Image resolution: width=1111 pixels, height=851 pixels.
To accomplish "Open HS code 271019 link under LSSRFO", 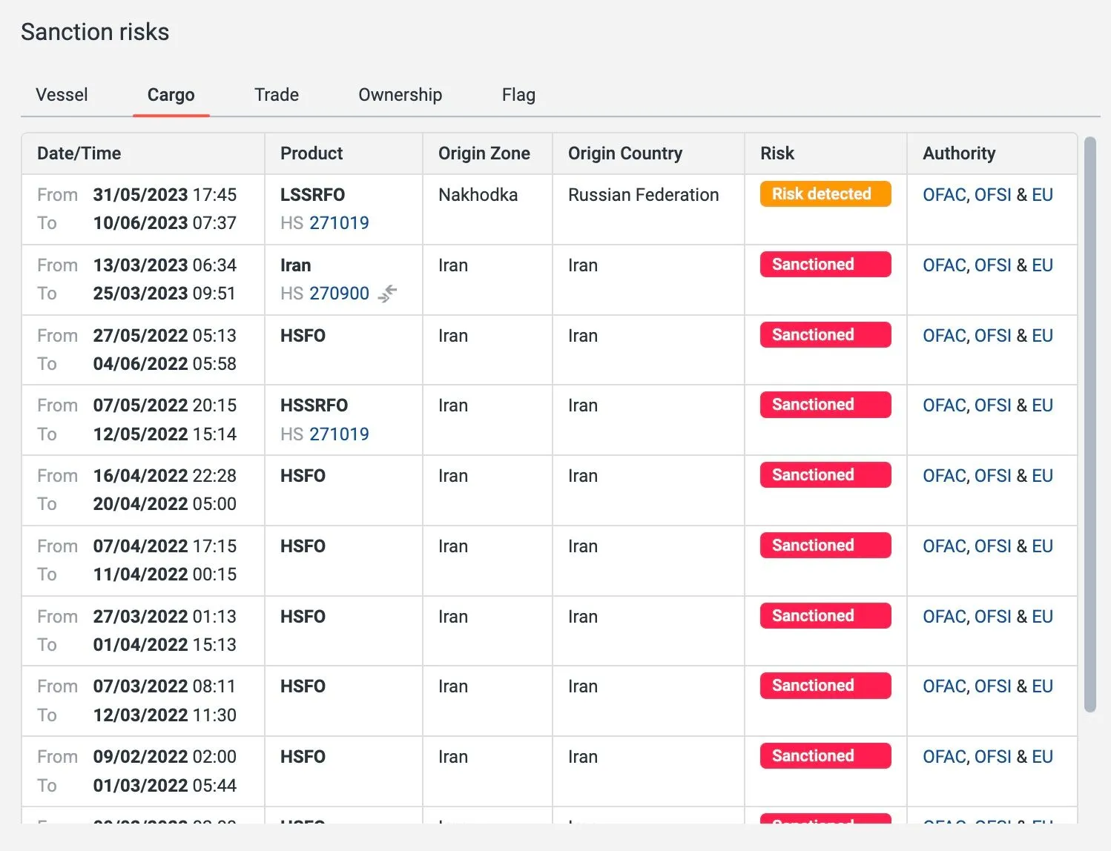I will 339,223.
